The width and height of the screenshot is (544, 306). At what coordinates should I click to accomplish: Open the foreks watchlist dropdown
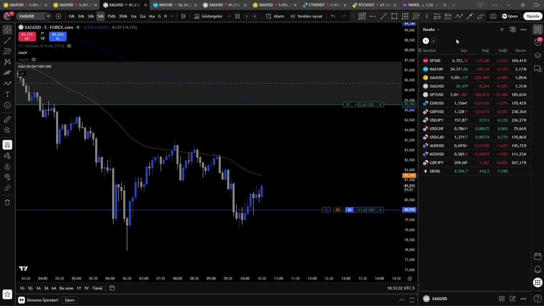point(431,29)
